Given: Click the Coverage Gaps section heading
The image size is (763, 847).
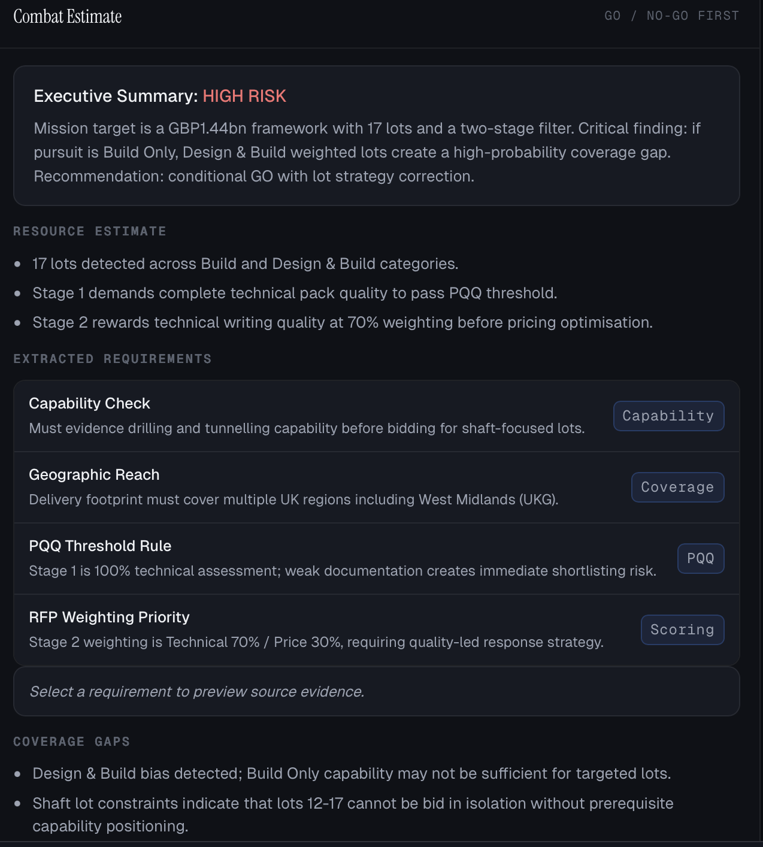Looking at the screenshot, I should (72, 742).
